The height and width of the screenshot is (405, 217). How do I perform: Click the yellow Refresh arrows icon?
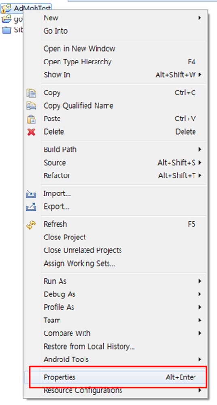(x=31, y=225)
